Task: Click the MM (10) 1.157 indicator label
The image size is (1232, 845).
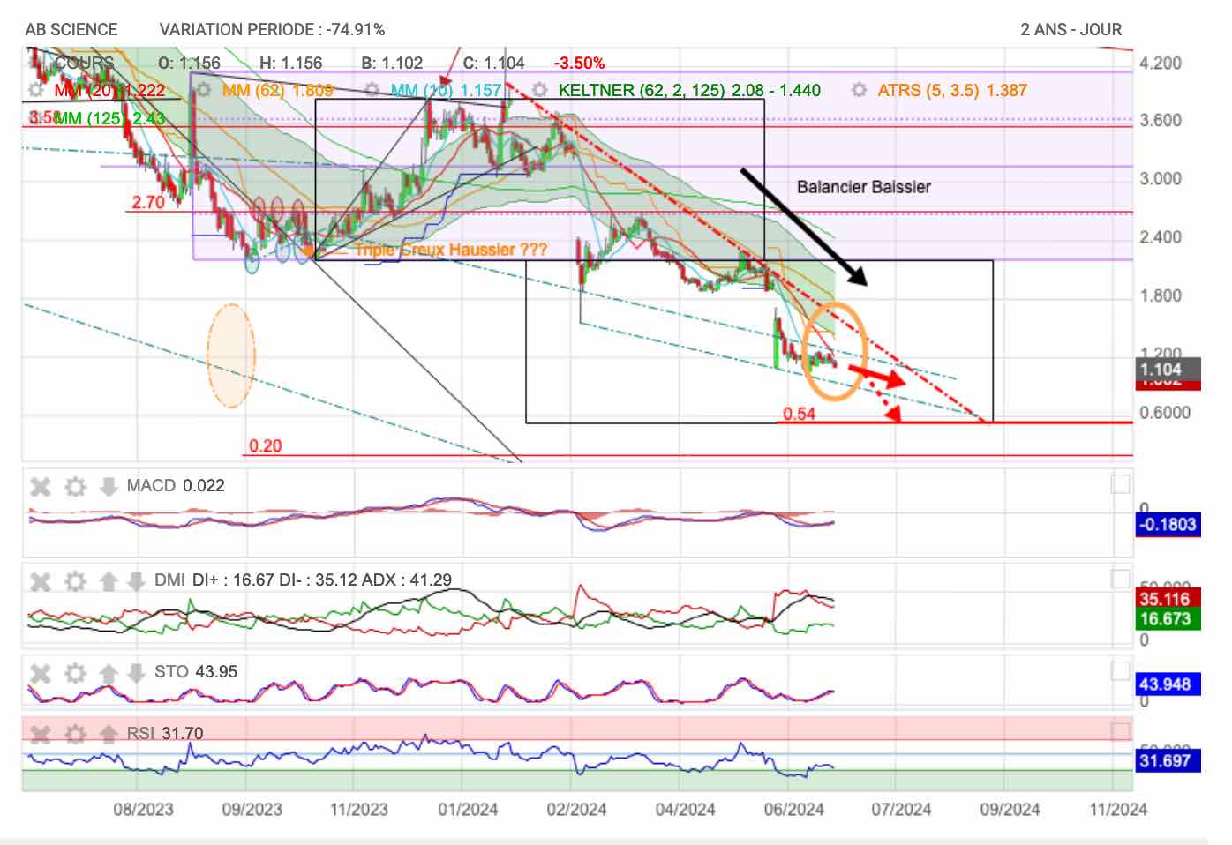Action: 446,90
